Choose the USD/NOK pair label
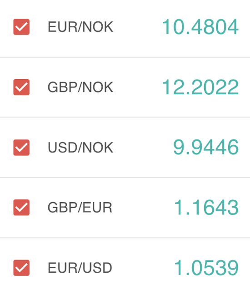 pyautogui.click(x=80, y=148)
